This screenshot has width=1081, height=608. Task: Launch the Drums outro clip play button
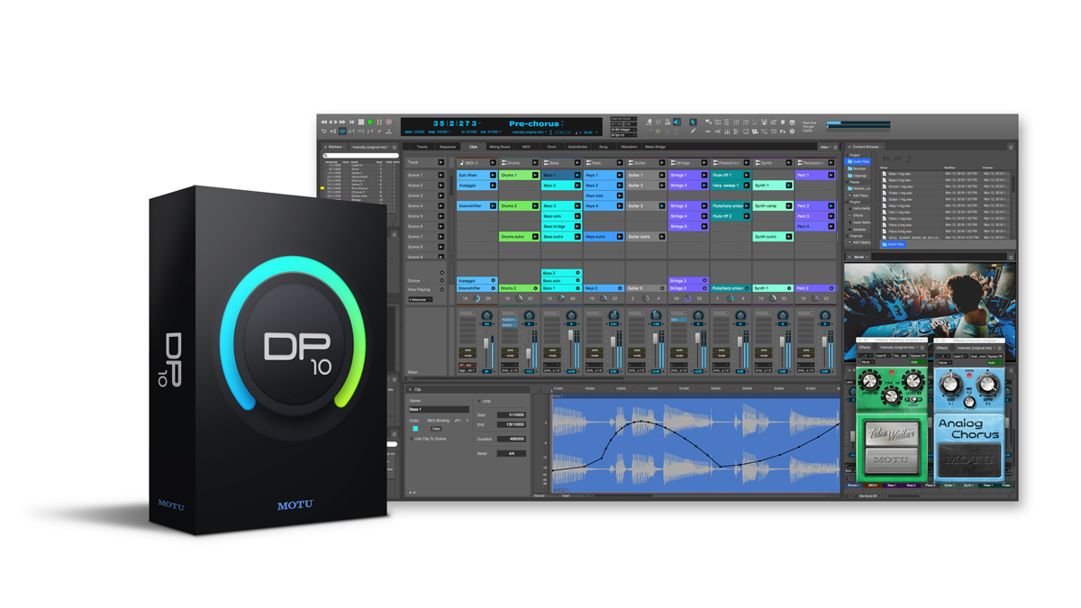pos(535,236)
